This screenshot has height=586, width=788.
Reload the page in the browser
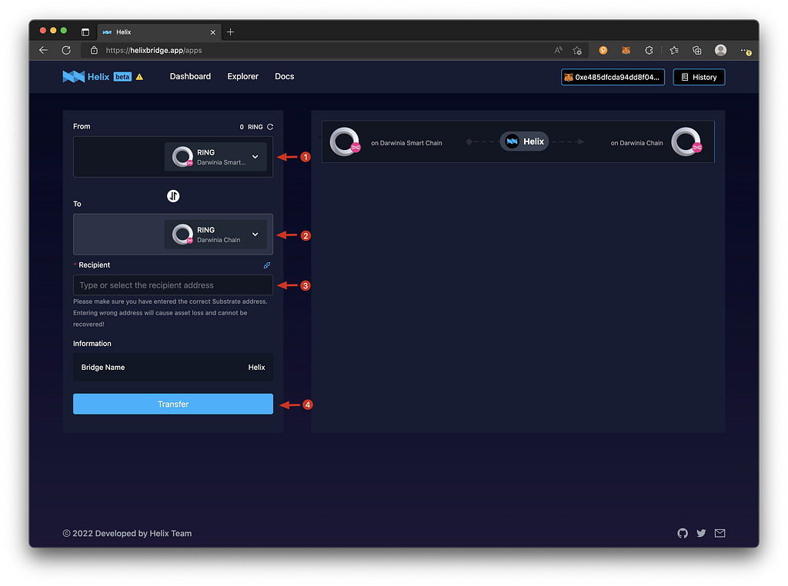pyautogui.click(x=66, y=50)
